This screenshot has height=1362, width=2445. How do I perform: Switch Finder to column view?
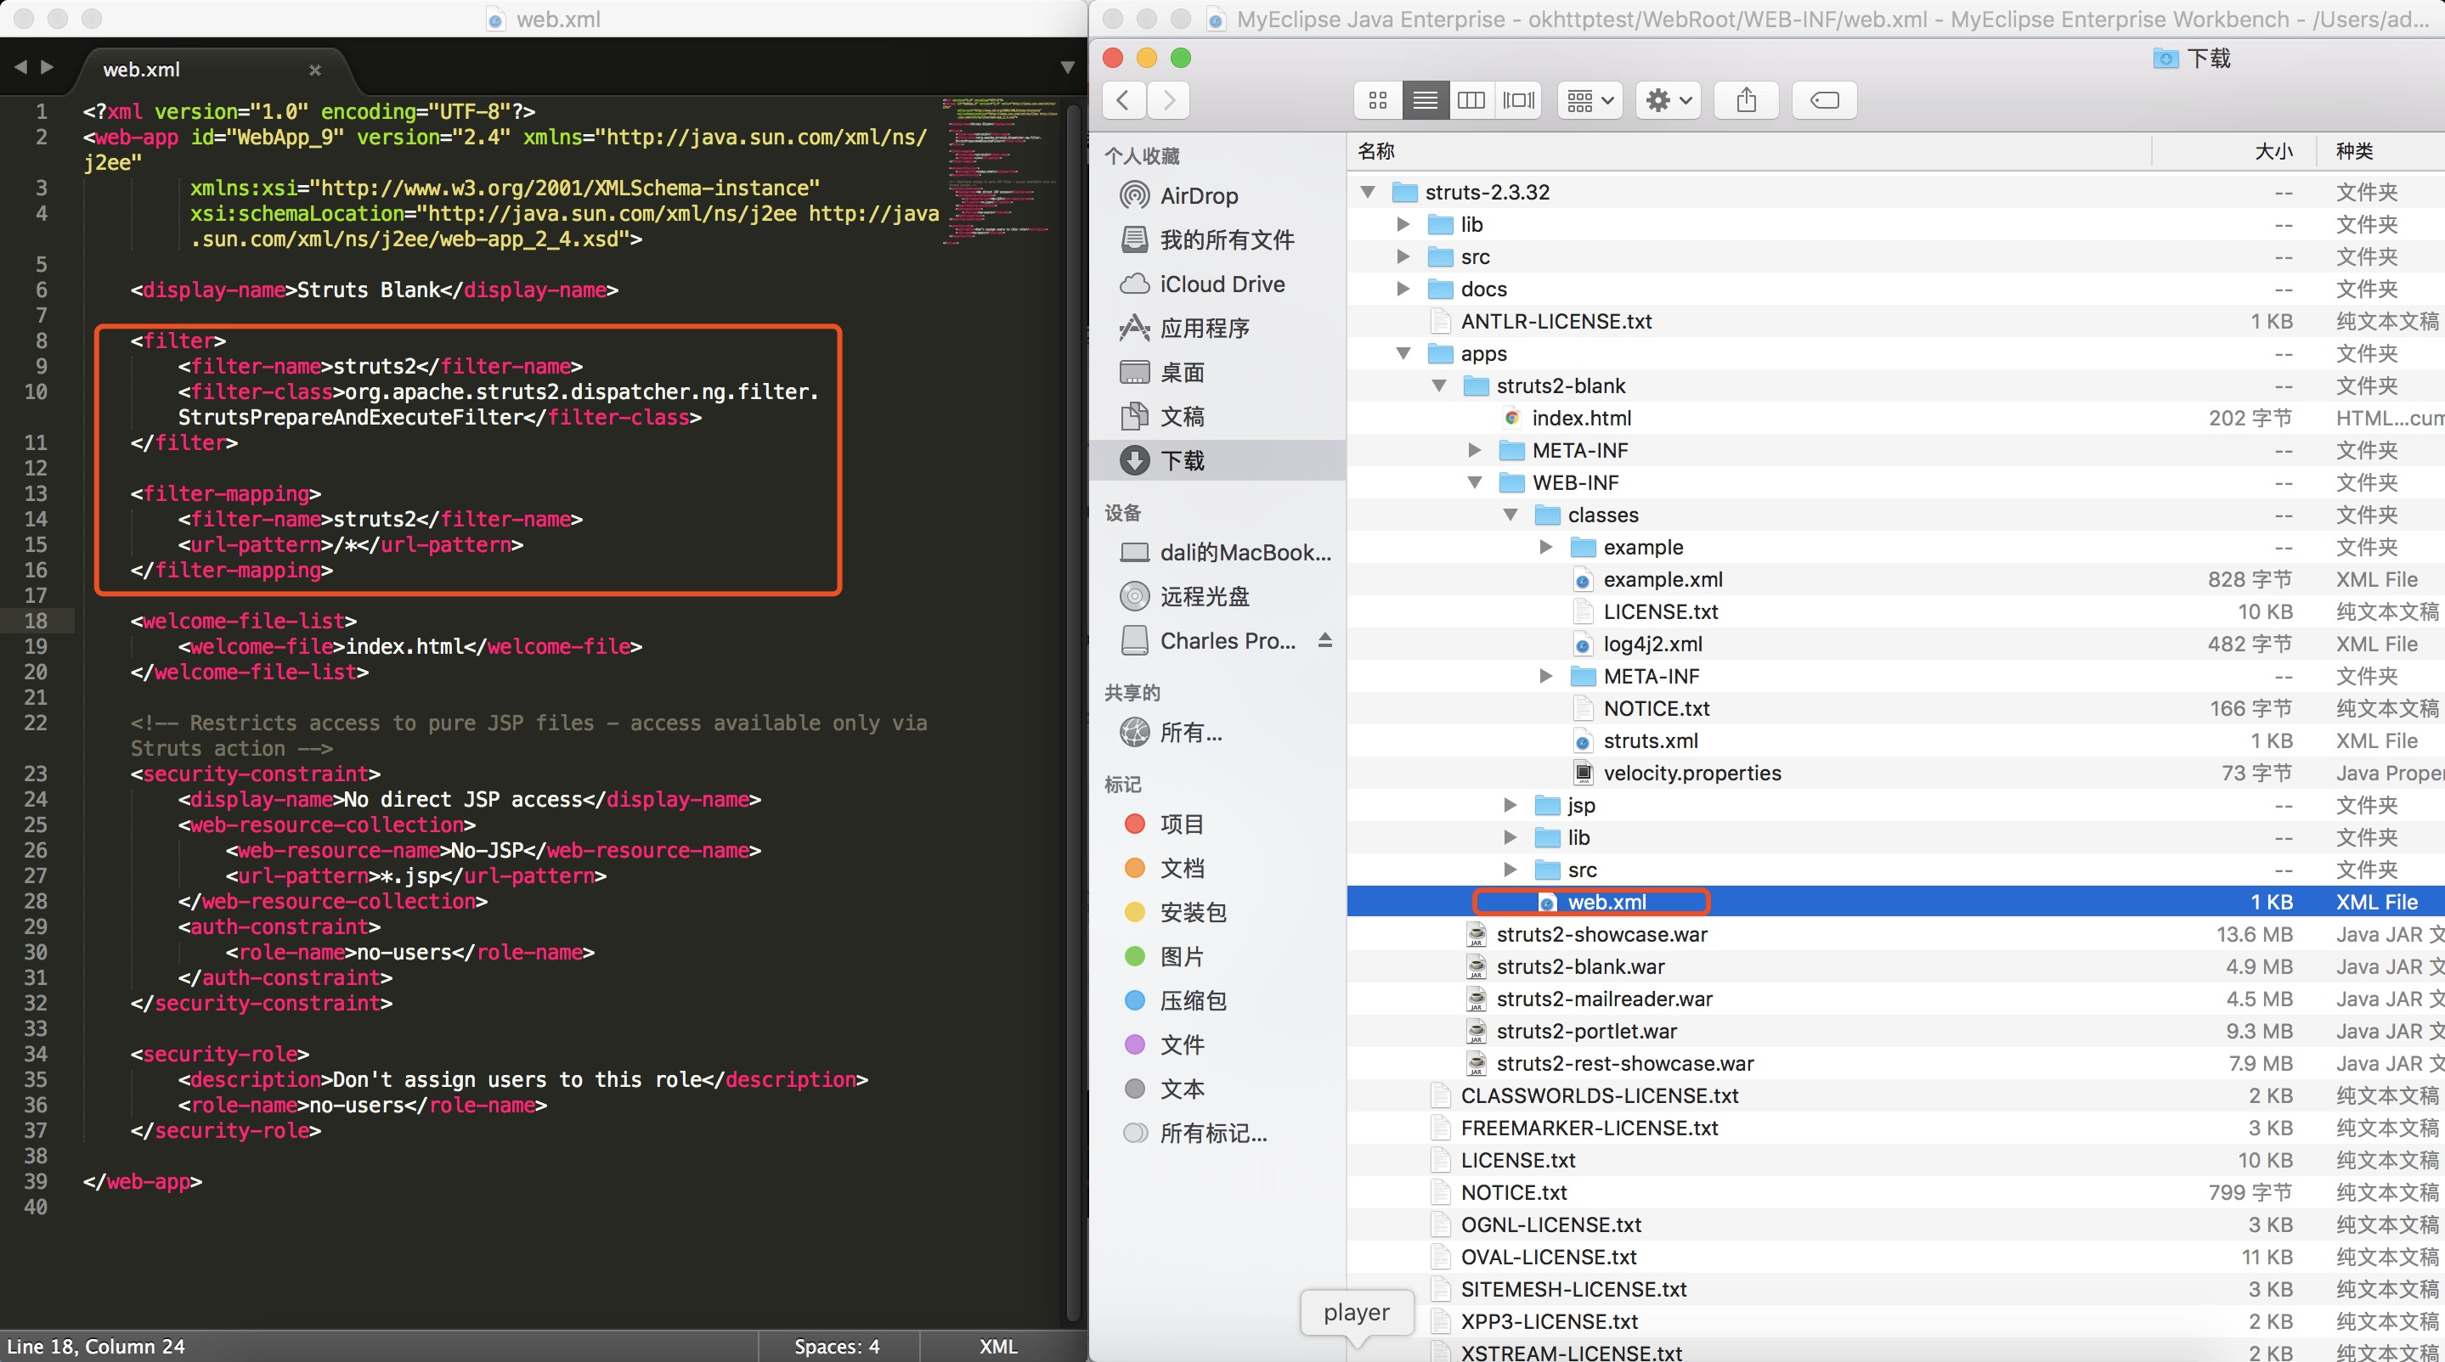1471,99
